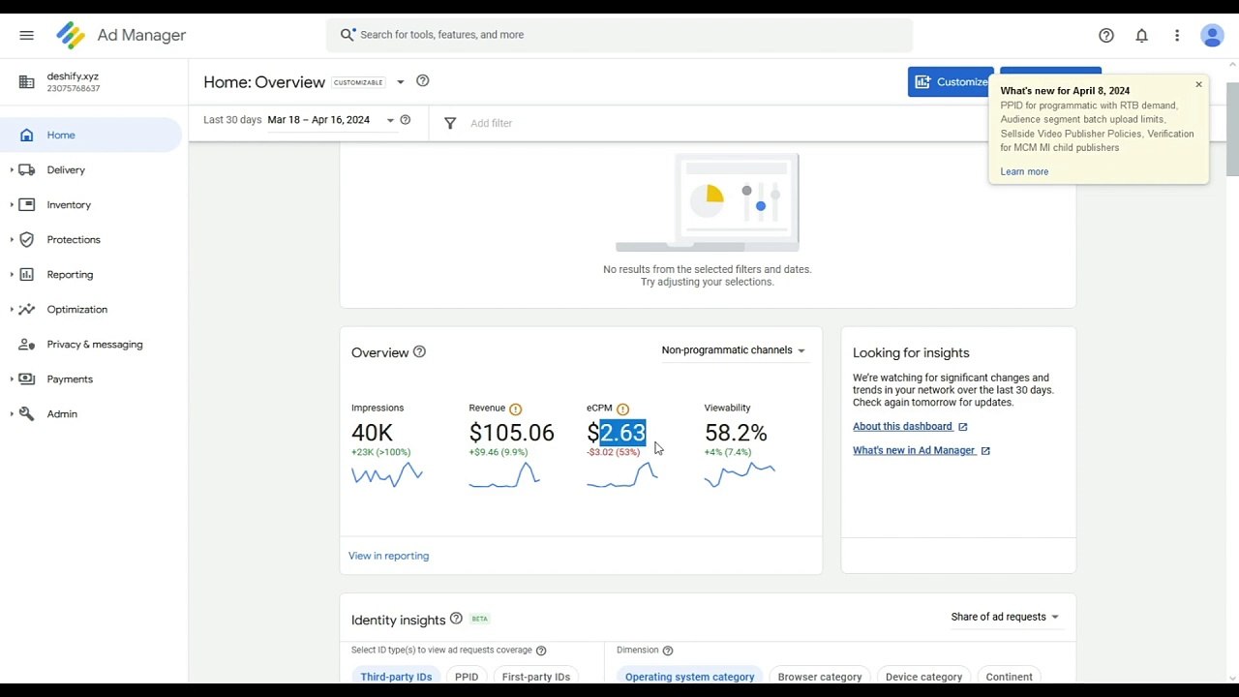Go to Home in the sidebar

91,136
